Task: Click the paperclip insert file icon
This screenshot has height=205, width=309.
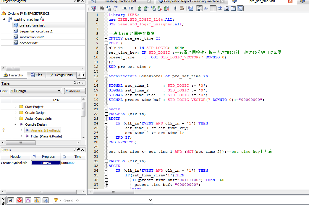Action: (x=175, y=8)
